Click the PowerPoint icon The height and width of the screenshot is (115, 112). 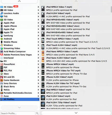click(x=2, y=64)
